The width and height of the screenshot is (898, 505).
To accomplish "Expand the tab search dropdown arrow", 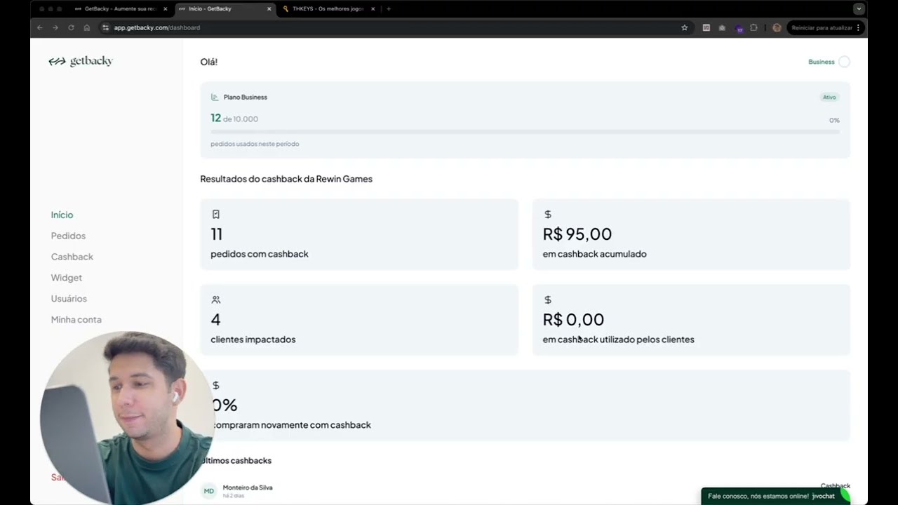I will pyautogui.click(x=859, y=9).
